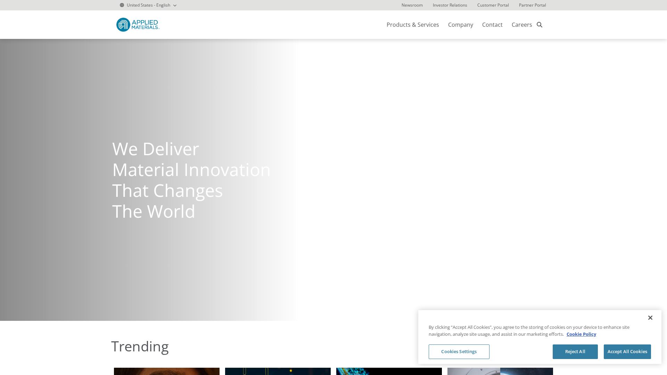
Task: Open the Company menu
Action: coord(461,25)
